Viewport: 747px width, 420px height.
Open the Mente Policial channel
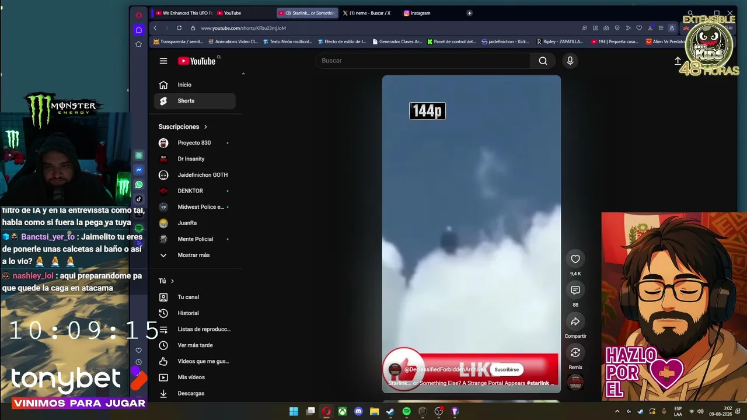[195, 239]
